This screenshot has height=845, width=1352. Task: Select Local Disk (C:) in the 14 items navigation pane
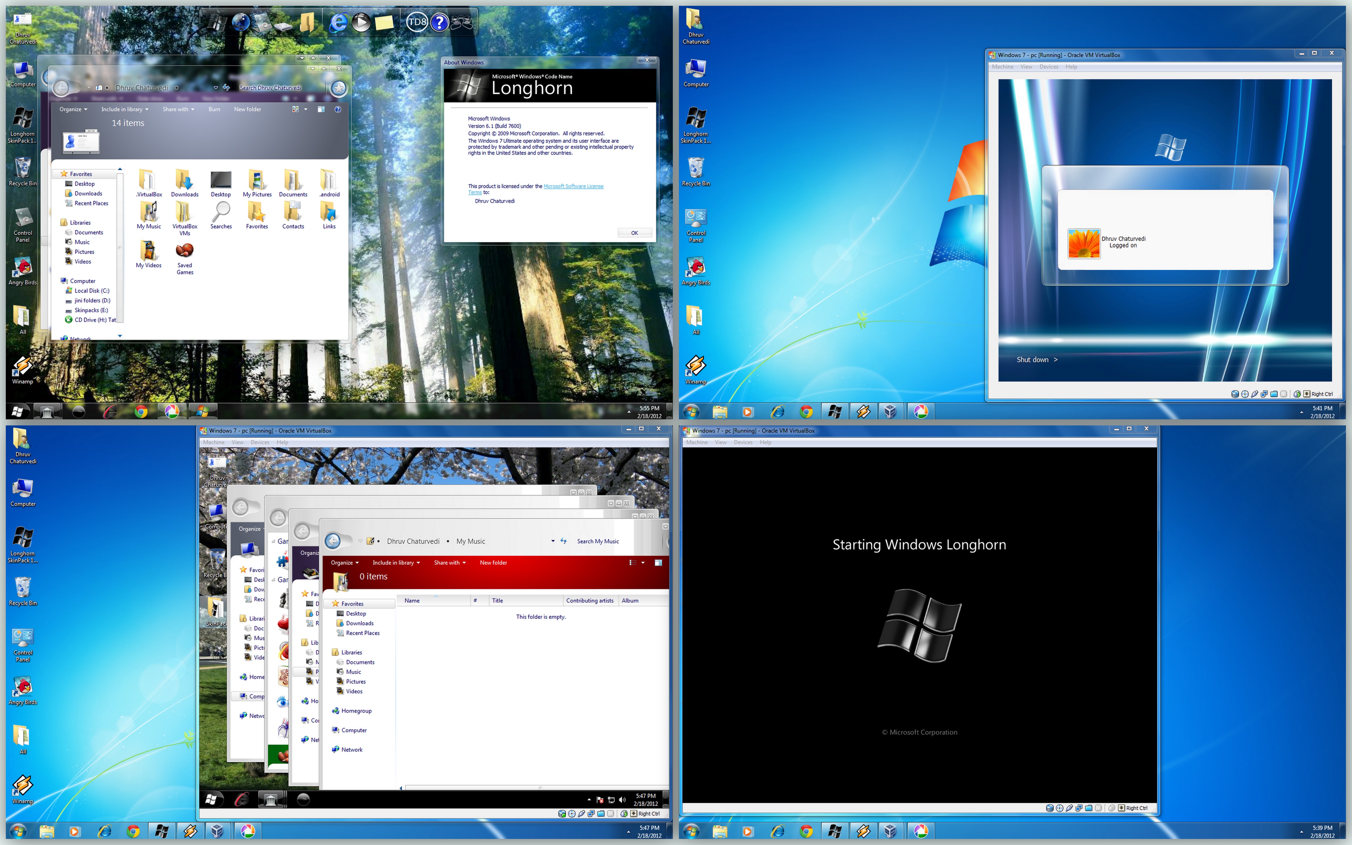coord(88,291)
